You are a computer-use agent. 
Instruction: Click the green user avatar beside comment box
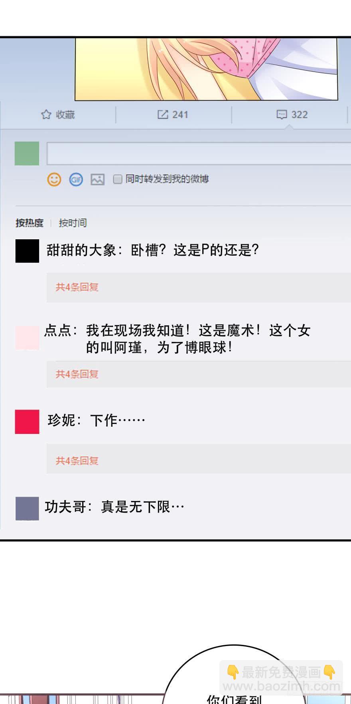[x=27, y=153]
